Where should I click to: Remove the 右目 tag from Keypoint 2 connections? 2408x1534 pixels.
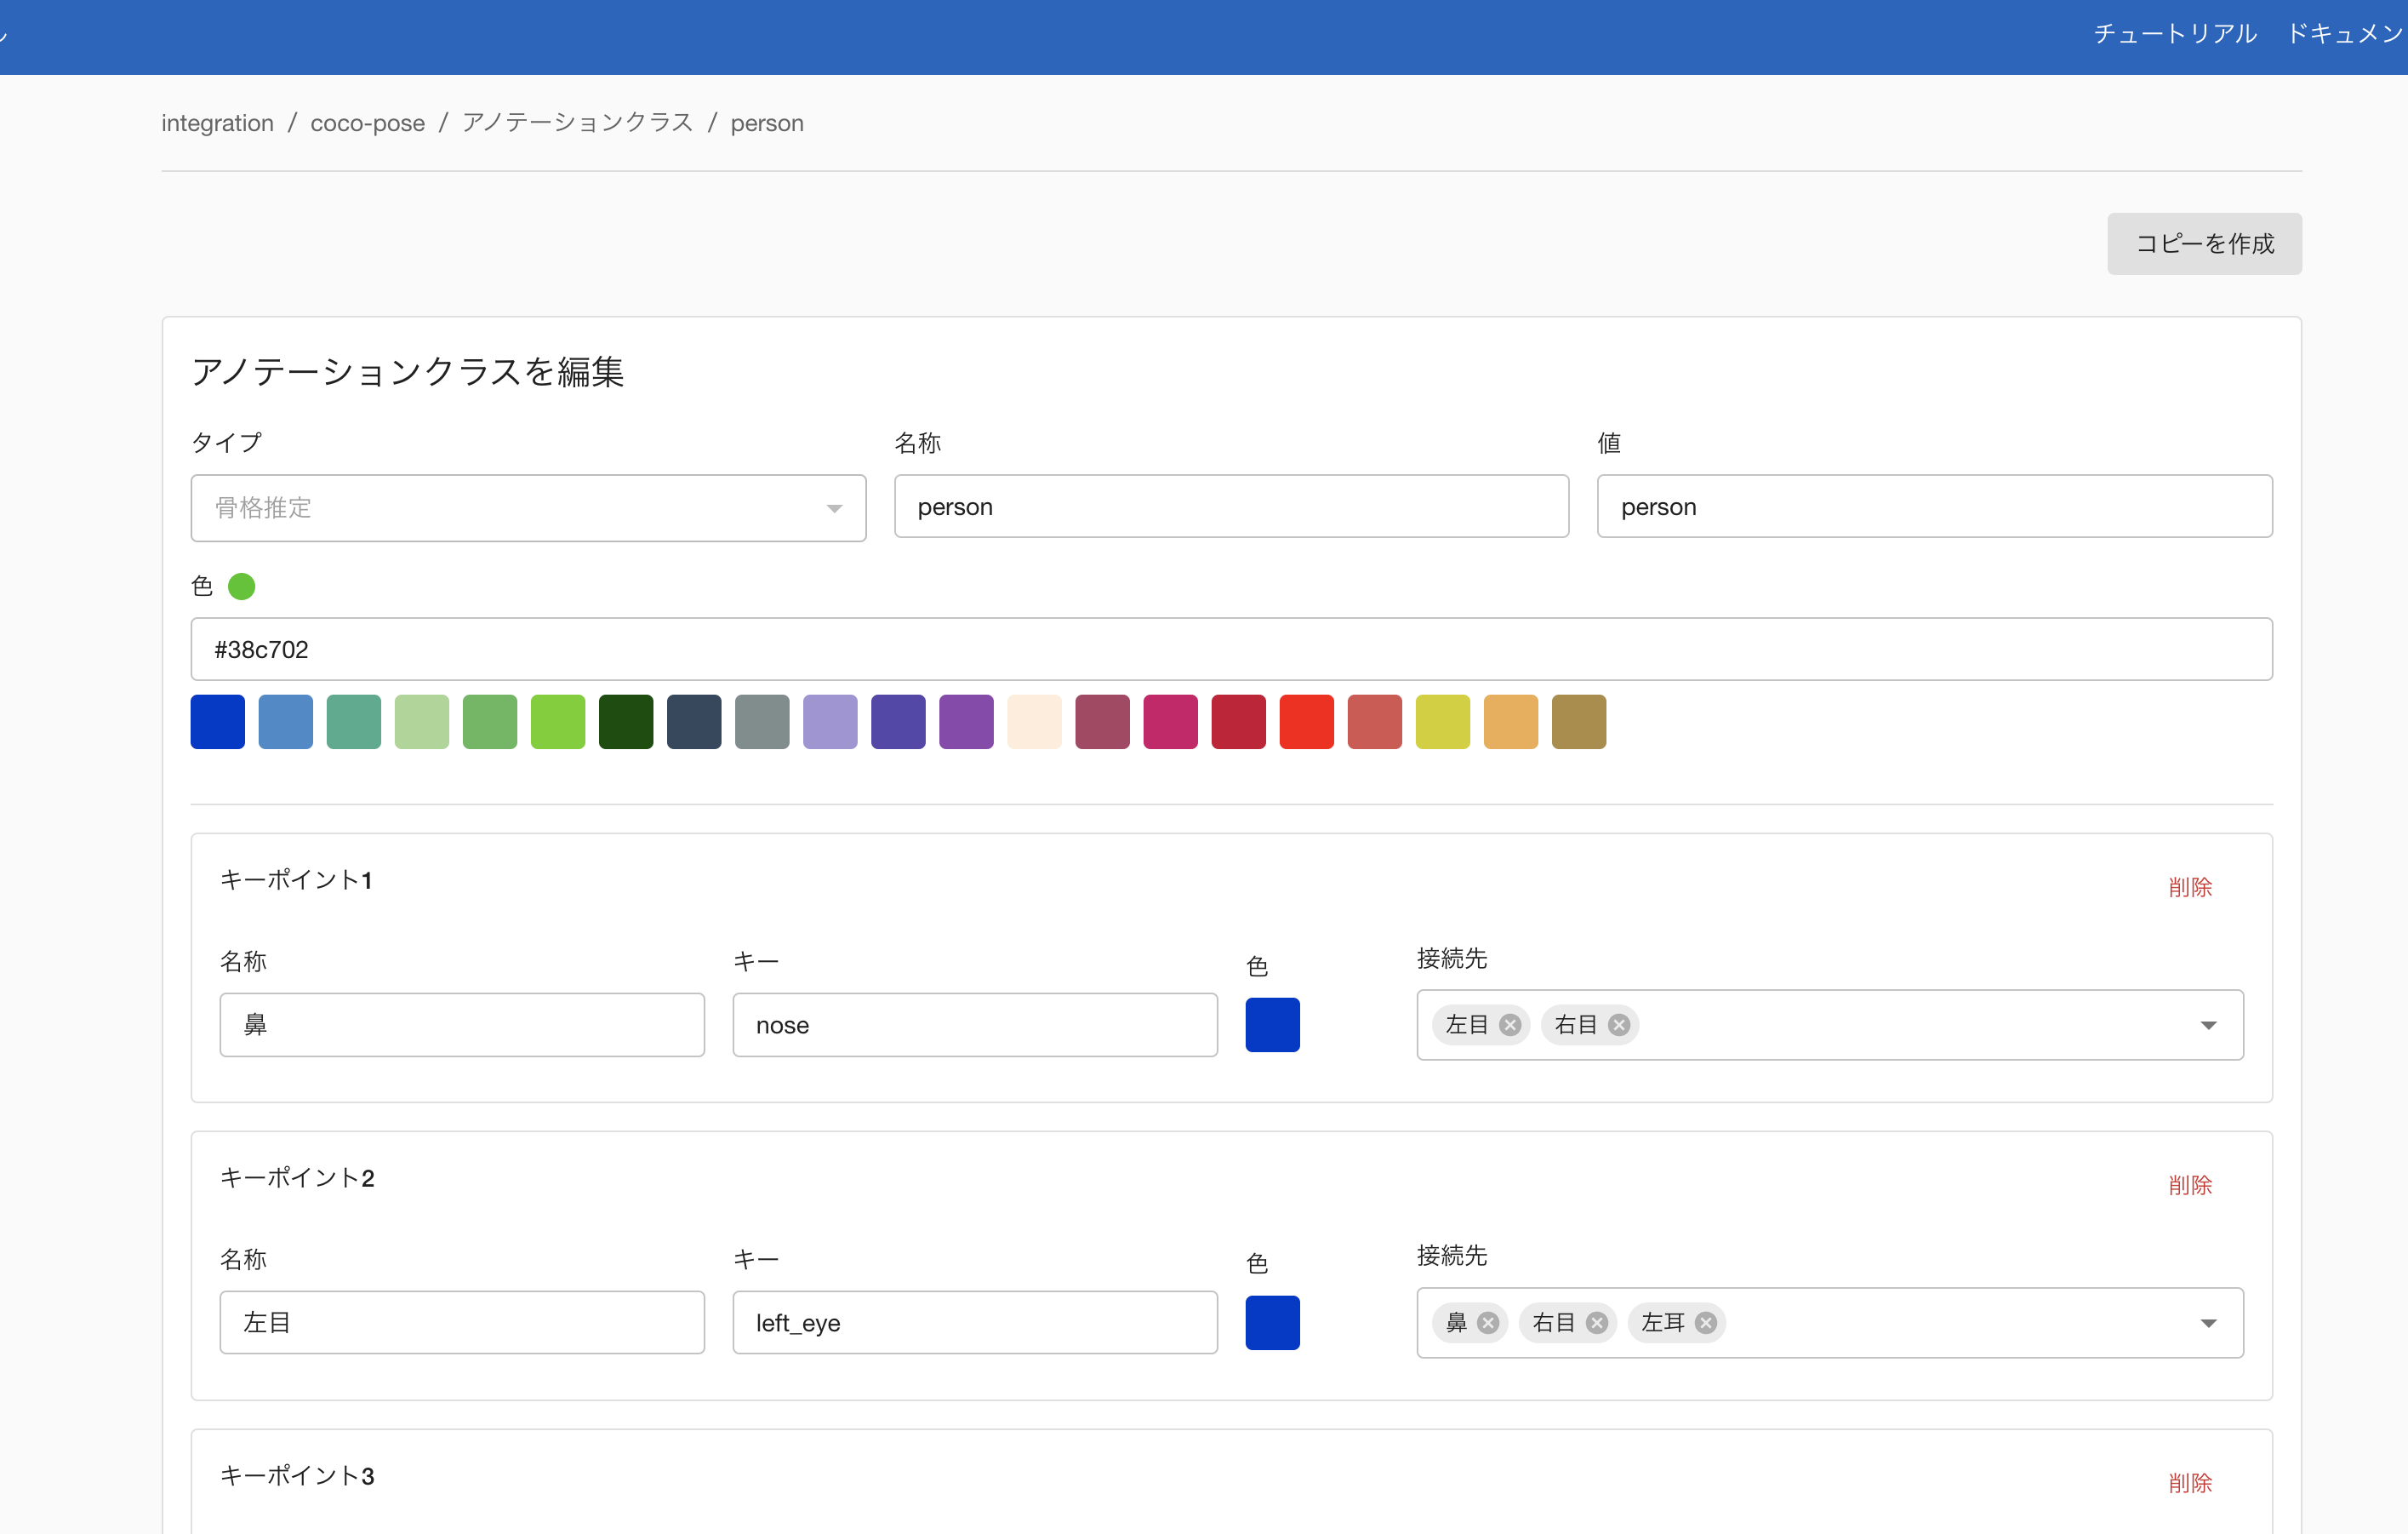(1597, 1323)
